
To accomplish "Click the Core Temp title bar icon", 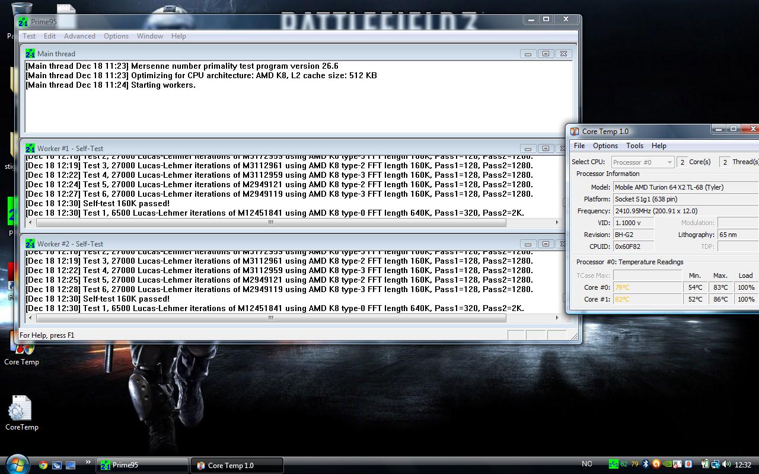I will pyautogui.click(x=575, y=132).
